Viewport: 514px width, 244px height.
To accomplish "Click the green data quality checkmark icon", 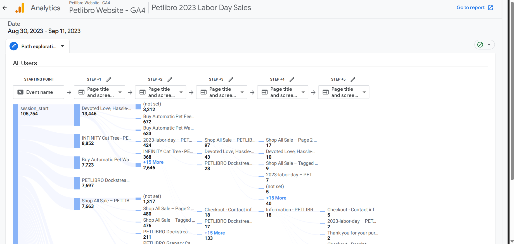I will coord(480,45).
